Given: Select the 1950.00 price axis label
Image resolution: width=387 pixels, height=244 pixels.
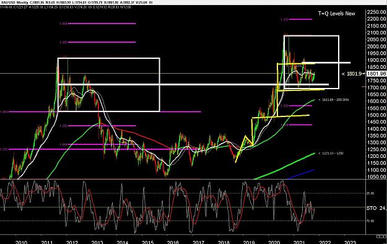Looking at the screenshot, I should point(376,53).
